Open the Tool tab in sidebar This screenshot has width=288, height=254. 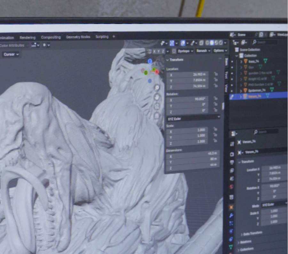pyautogui.click(x=226, y=75)
